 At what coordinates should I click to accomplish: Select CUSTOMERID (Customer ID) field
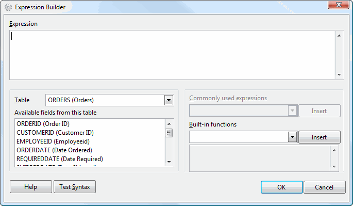pos(55,133)
